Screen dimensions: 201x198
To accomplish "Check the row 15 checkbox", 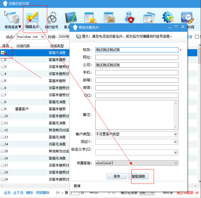I will tap(2, 151).
